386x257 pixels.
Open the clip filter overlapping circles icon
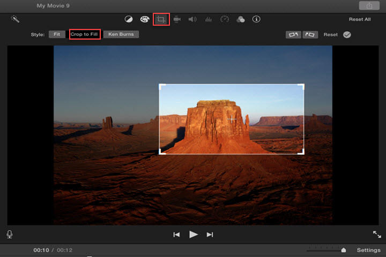click(x=241, y=19)
